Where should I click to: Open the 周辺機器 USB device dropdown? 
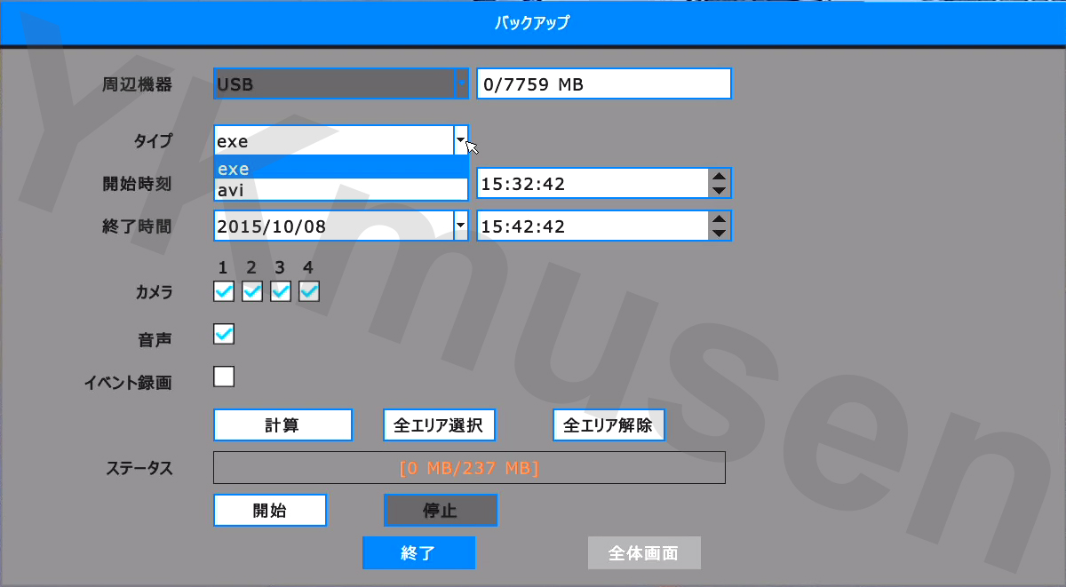(x=341, y=83)
